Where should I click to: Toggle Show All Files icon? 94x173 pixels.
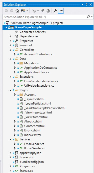(x=48, y=11)
